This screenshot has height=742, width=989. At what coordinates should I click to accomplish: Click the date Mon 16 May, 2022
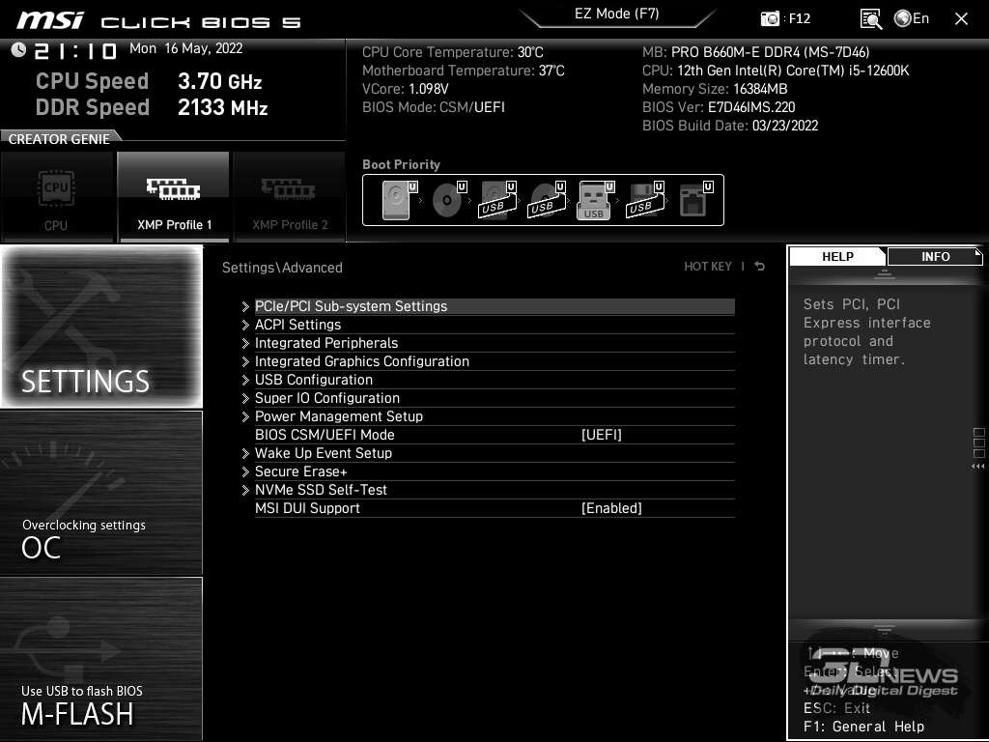[x=186, y=48]
